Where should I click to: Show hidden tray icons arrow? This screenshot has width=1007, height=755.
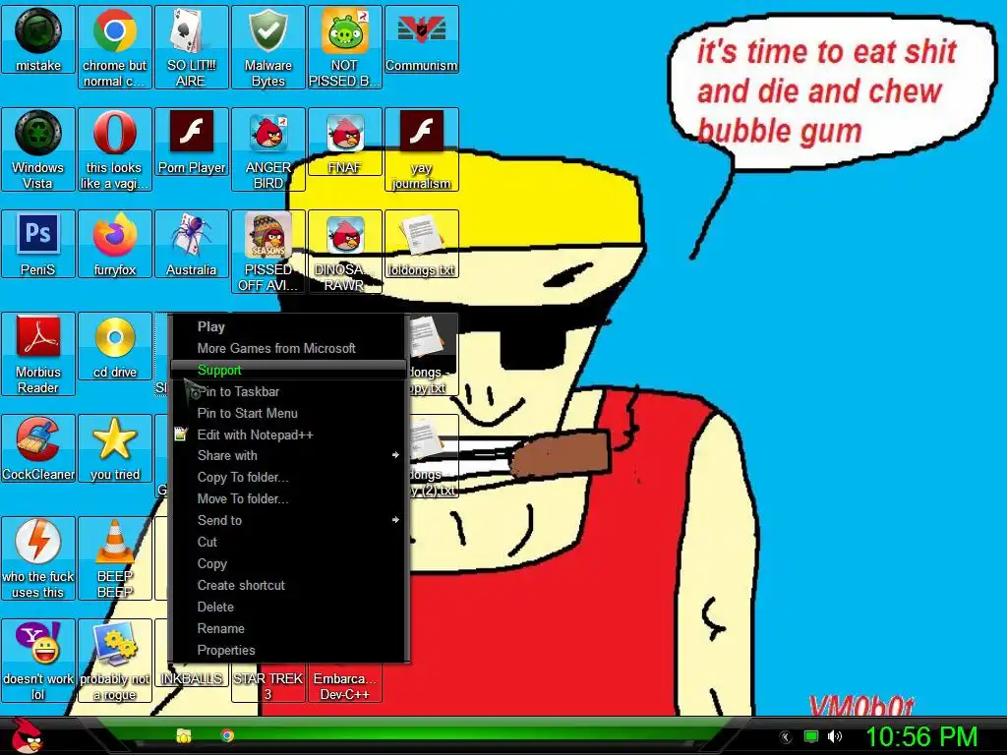click(785, 736)
